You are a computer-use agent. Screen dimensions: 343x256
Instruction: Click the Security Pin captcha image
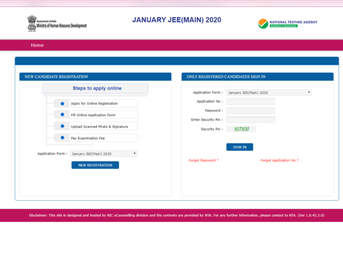point(241,129)
